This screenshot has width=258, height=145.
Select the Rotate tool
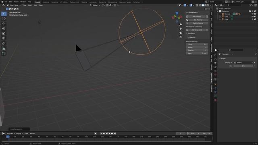point(4,29)
